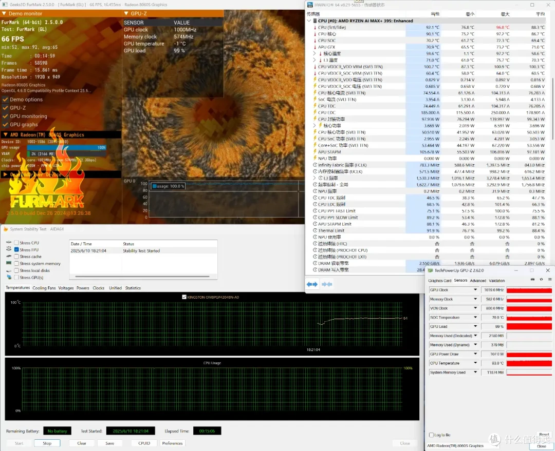
Task: Toggle KINGSTON OM8PGP4204BN-A0 graph checkbox
Action: click(x=184, y=297)
